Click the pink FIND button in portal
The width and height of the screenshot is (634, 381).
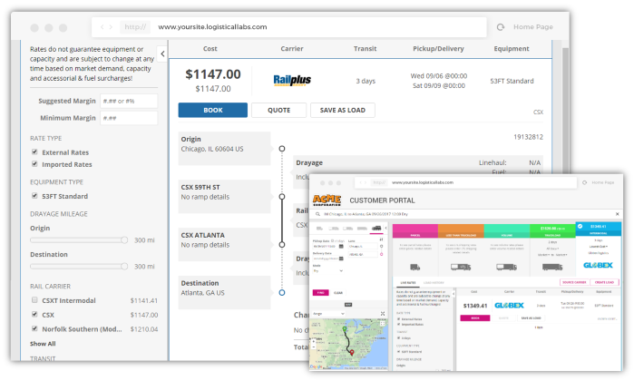[x=321, y=293]
